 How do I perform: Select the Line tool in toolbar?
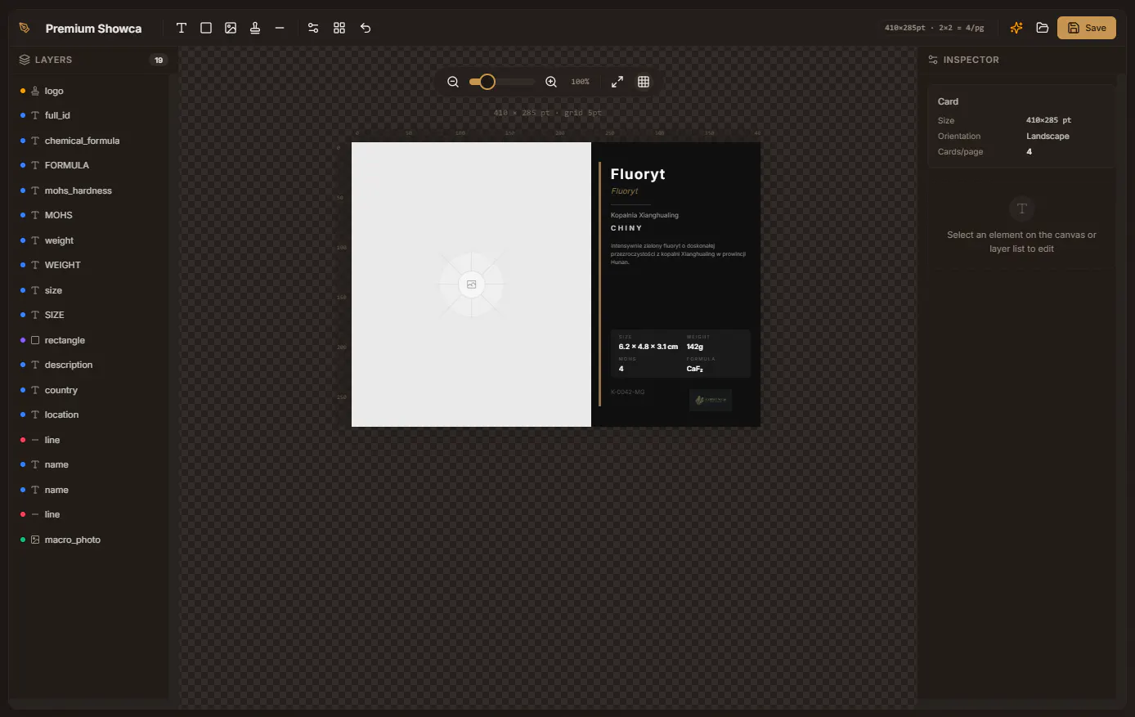(x=280, y=28)
